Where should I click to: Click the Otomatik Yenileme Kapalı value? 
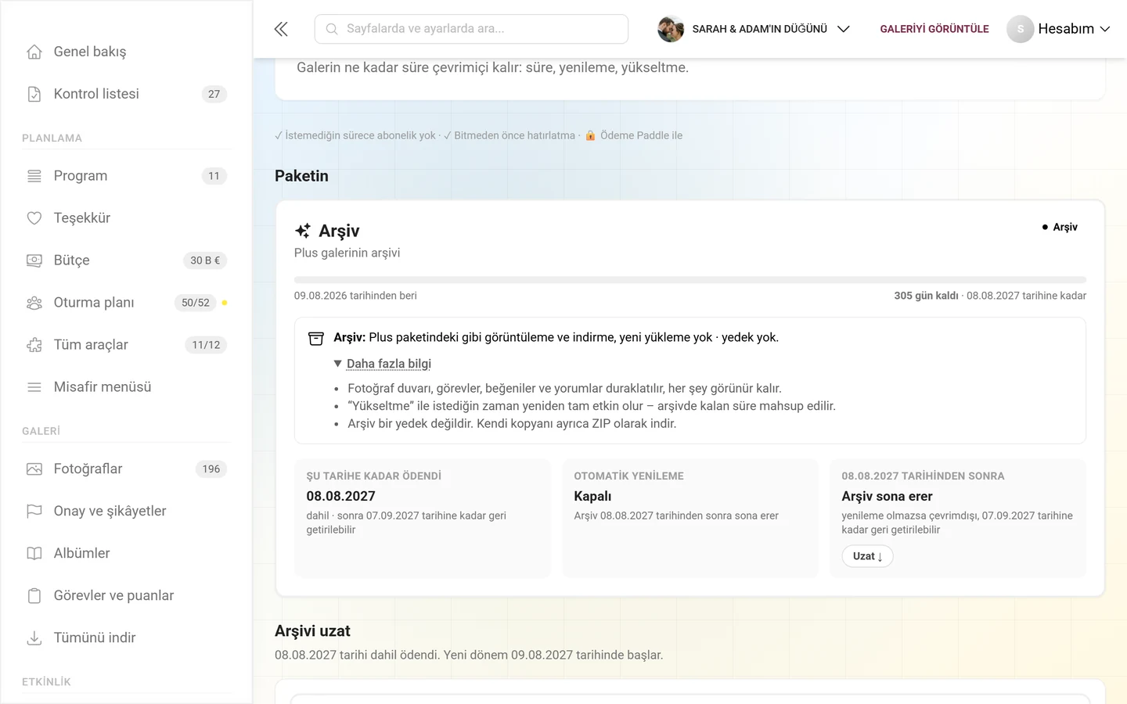(592, 496)
